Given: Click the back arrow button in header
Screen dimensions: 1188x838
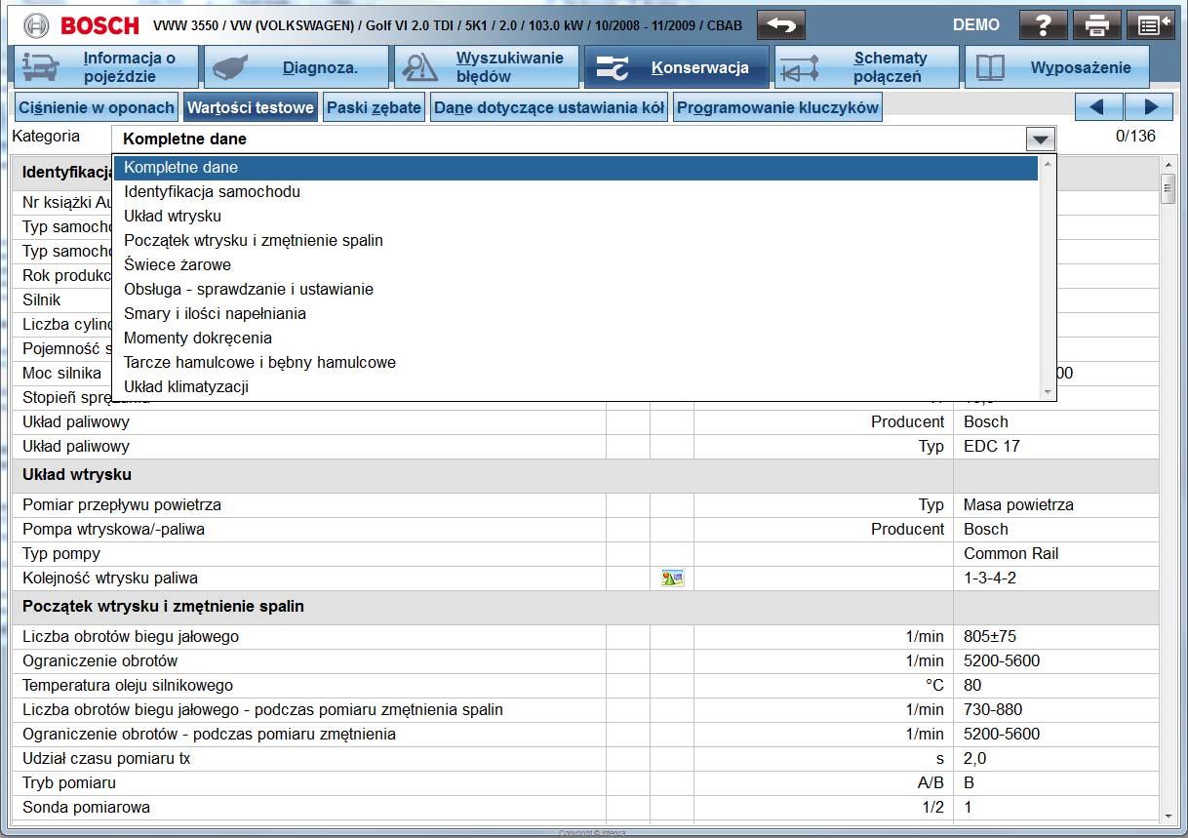Looking at the screenshot, I should click(781, 24).
